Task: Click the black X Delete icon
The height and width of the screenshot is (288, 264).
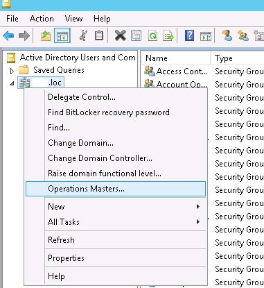Action: [121, 36]
